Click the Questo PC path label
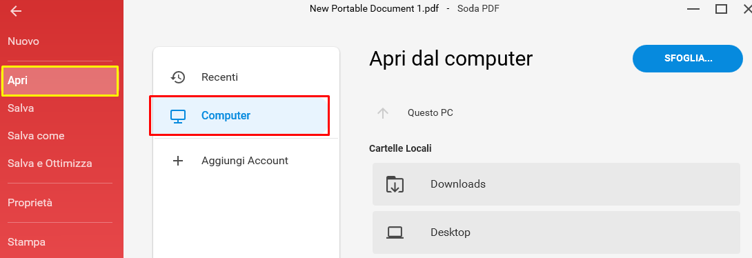Screen dimensions: 752x258 [x=431, y=113]
